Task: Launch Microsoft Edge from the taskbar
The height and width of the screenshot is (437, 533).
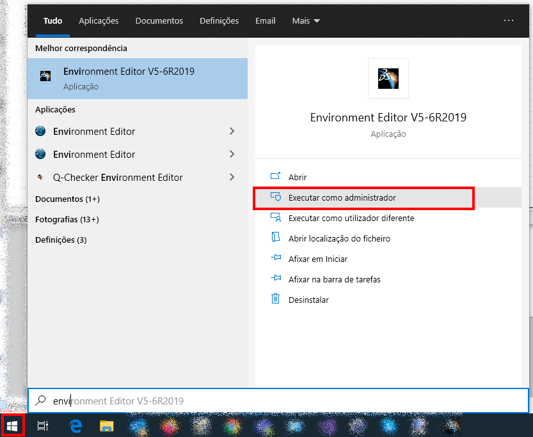Action: click(x=76, y=426)
